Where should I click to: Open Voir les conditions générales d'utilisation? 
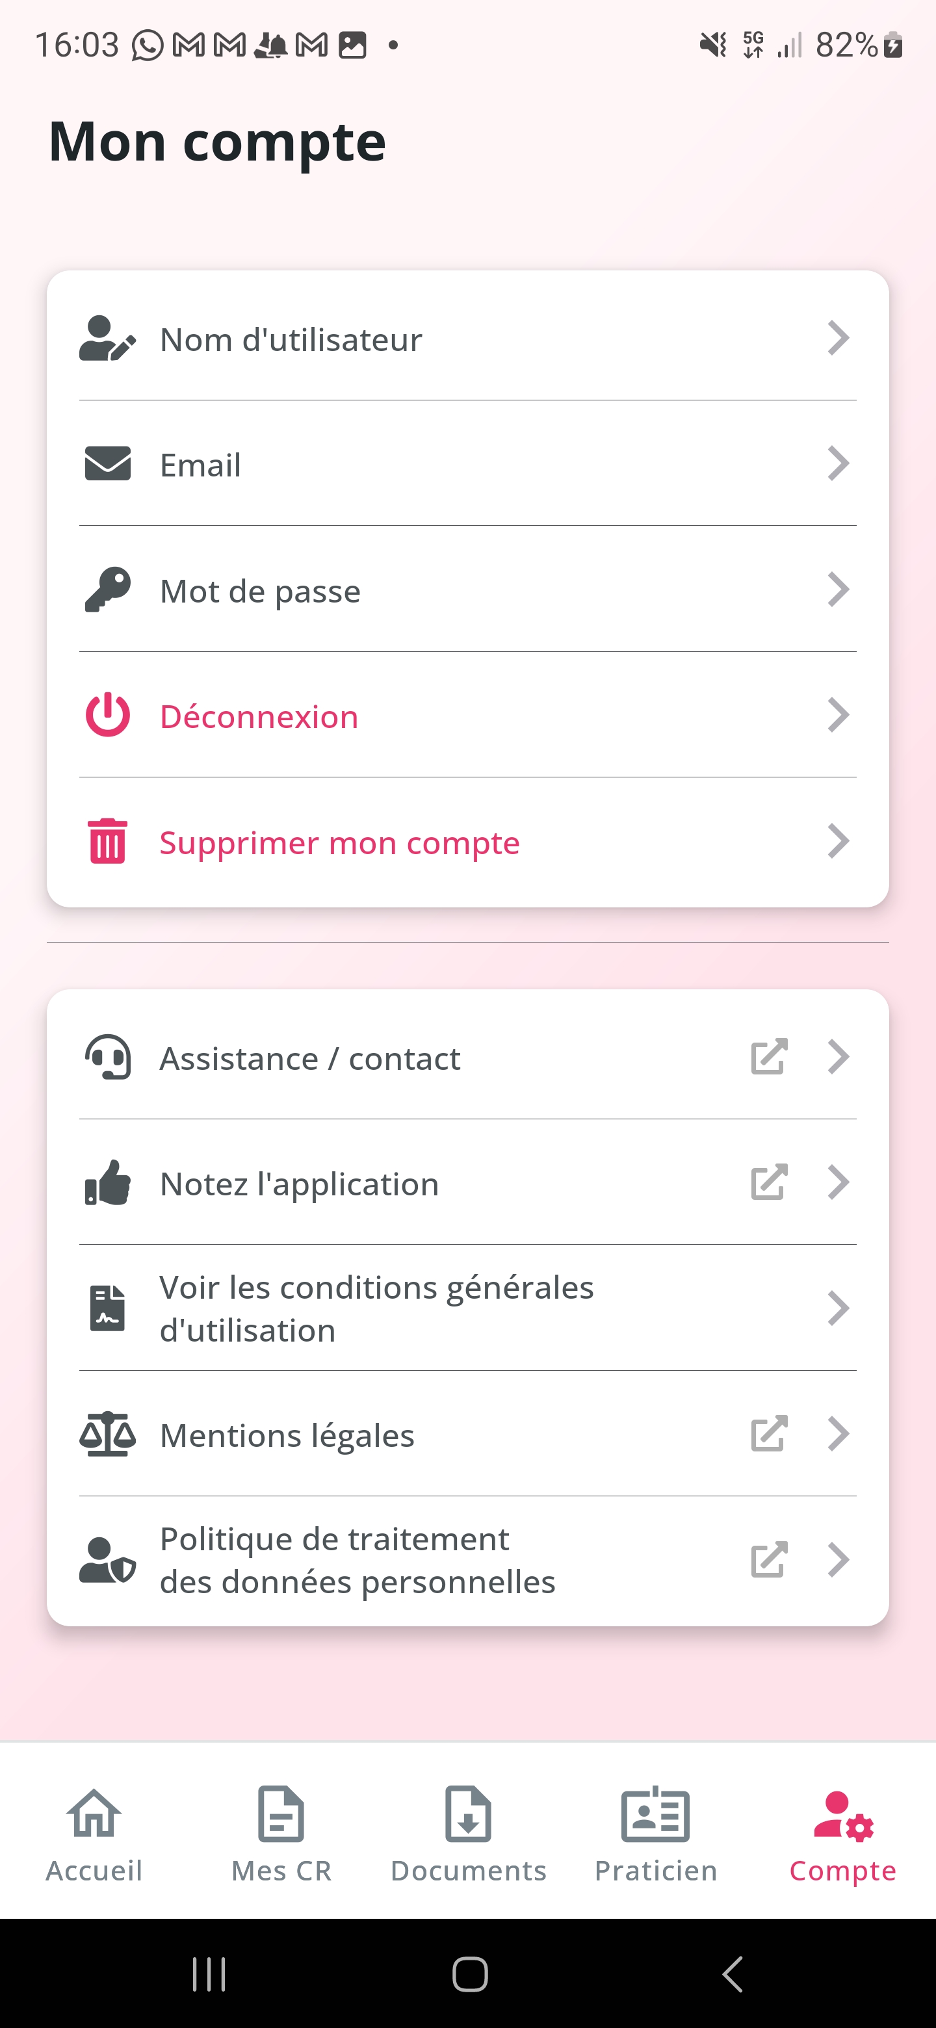[x=467, y=1308]
